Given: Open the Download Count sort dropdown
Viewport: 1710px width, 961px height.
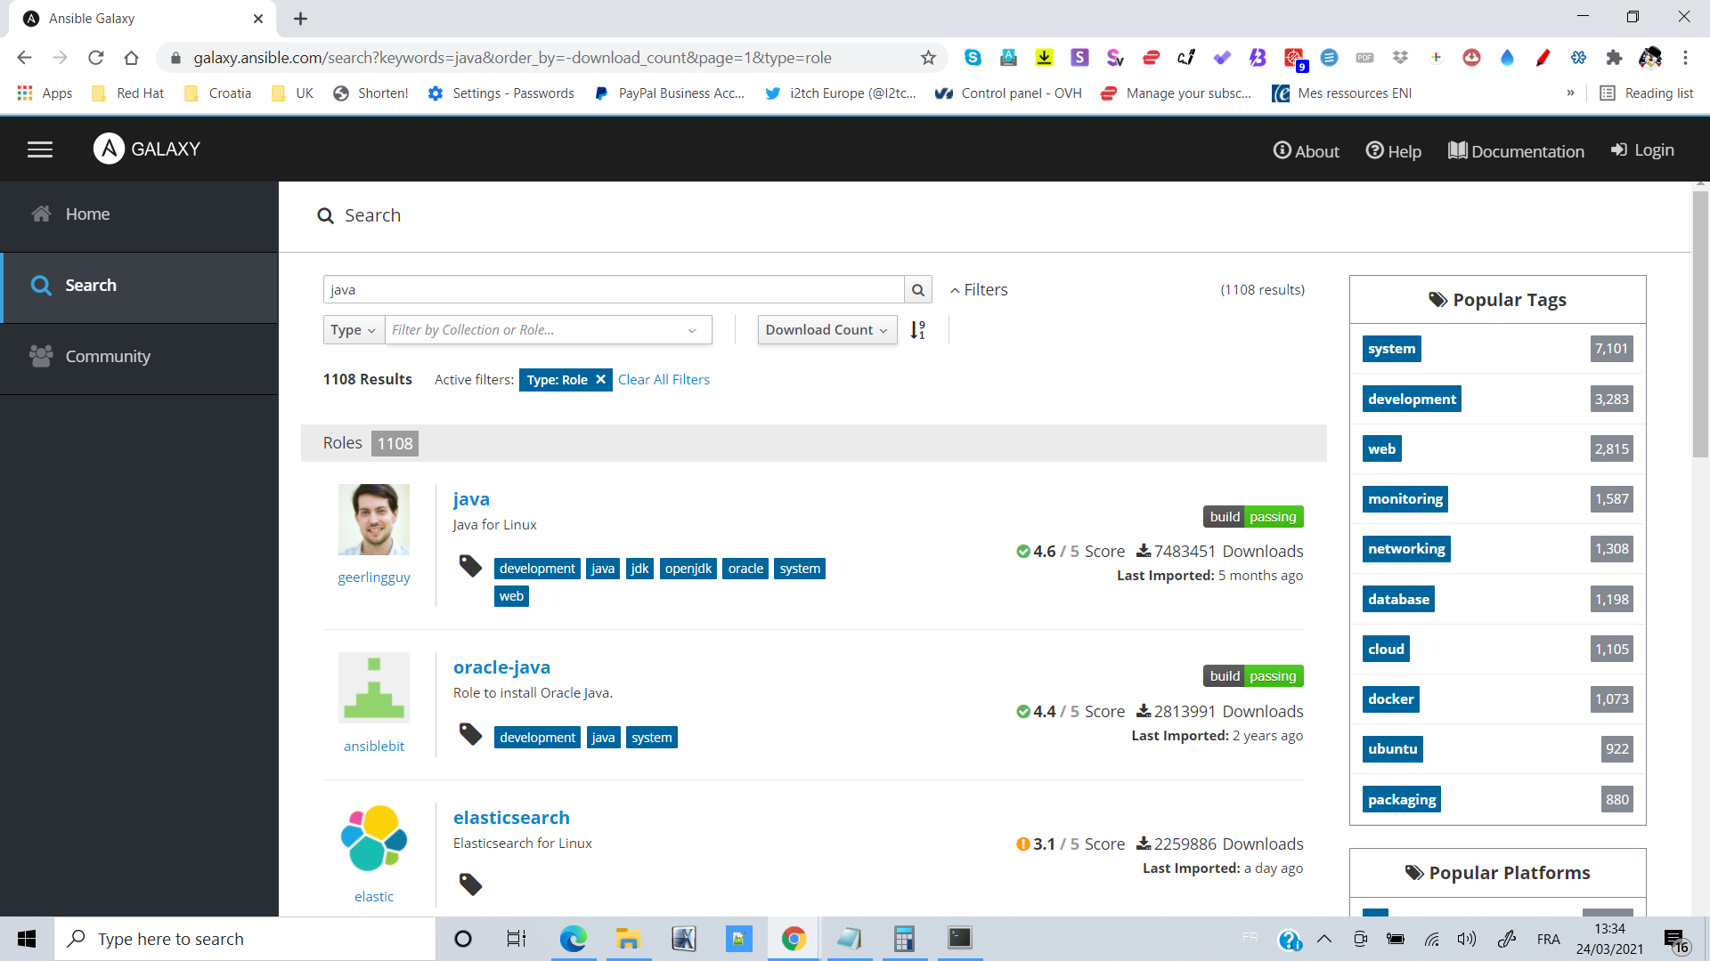Looking at the screenshot, I should pos(826,330).
